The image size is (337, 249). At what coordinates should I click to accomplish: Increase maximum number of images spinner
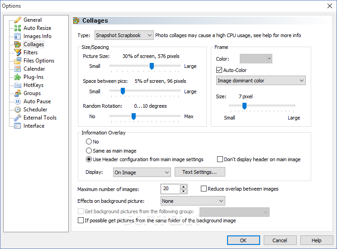[183, 187]
